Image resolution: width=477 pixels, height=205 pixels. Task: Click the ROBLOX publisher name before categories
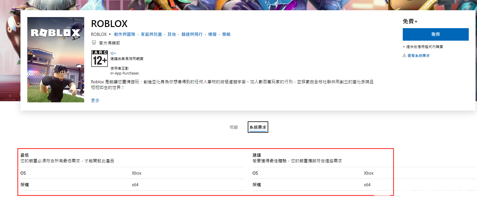(x=99, y=34)
